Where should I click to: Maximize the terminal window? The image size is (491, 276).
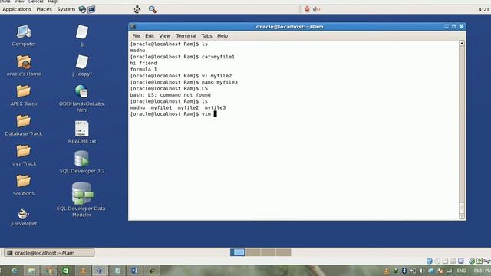pos(454,27)
